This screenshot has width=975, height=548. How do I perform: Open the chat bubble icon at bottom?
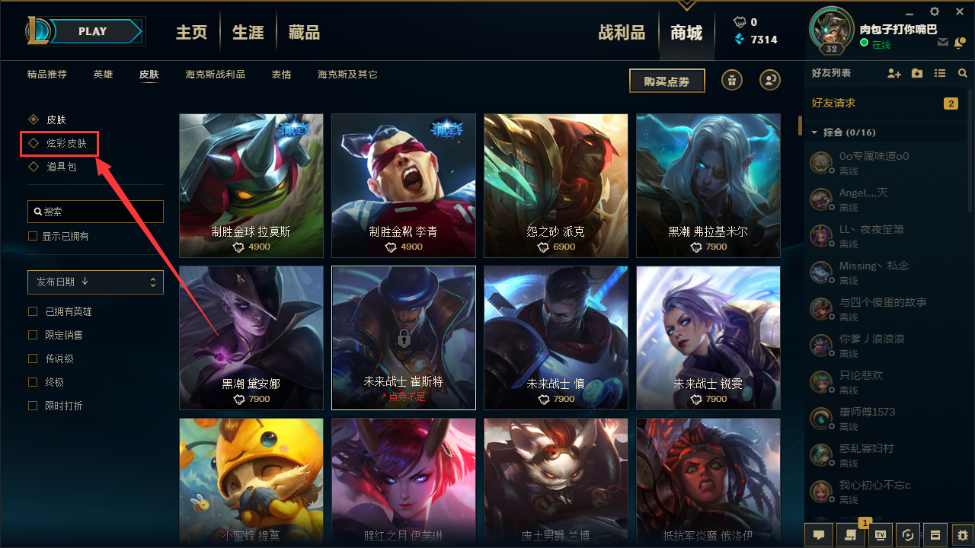[x=818, y=534]
